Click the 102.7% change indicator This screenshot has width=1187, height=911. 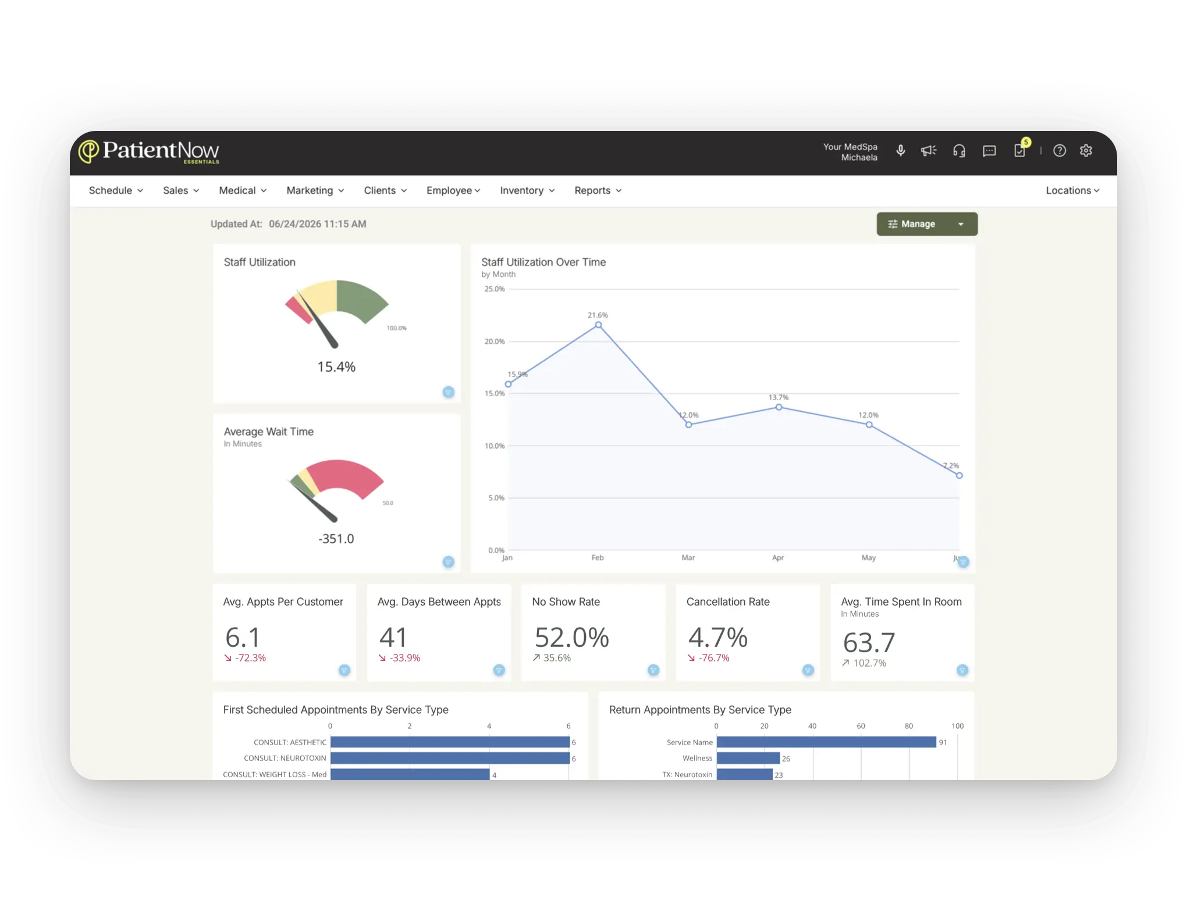(x=864, y=663)
